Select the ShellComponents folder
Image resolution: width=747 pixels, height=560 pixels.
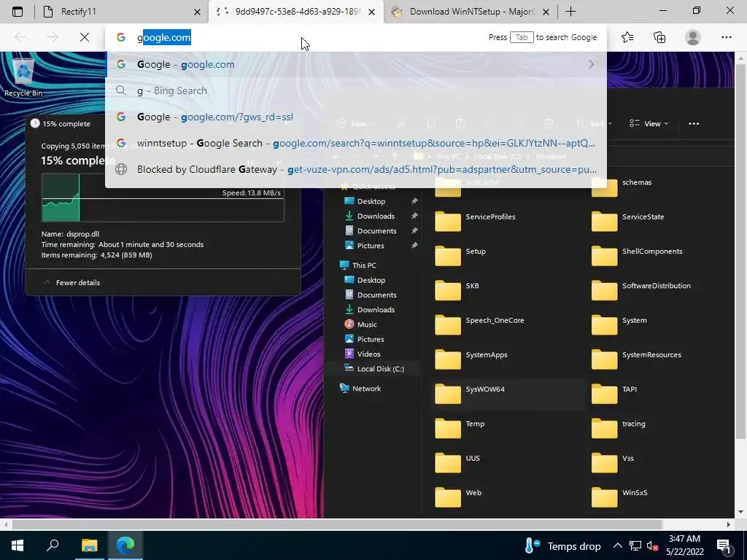(637, 256)
